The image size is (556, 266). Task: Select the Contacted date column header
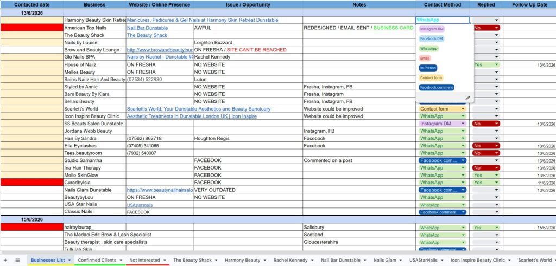pos(31,4)
